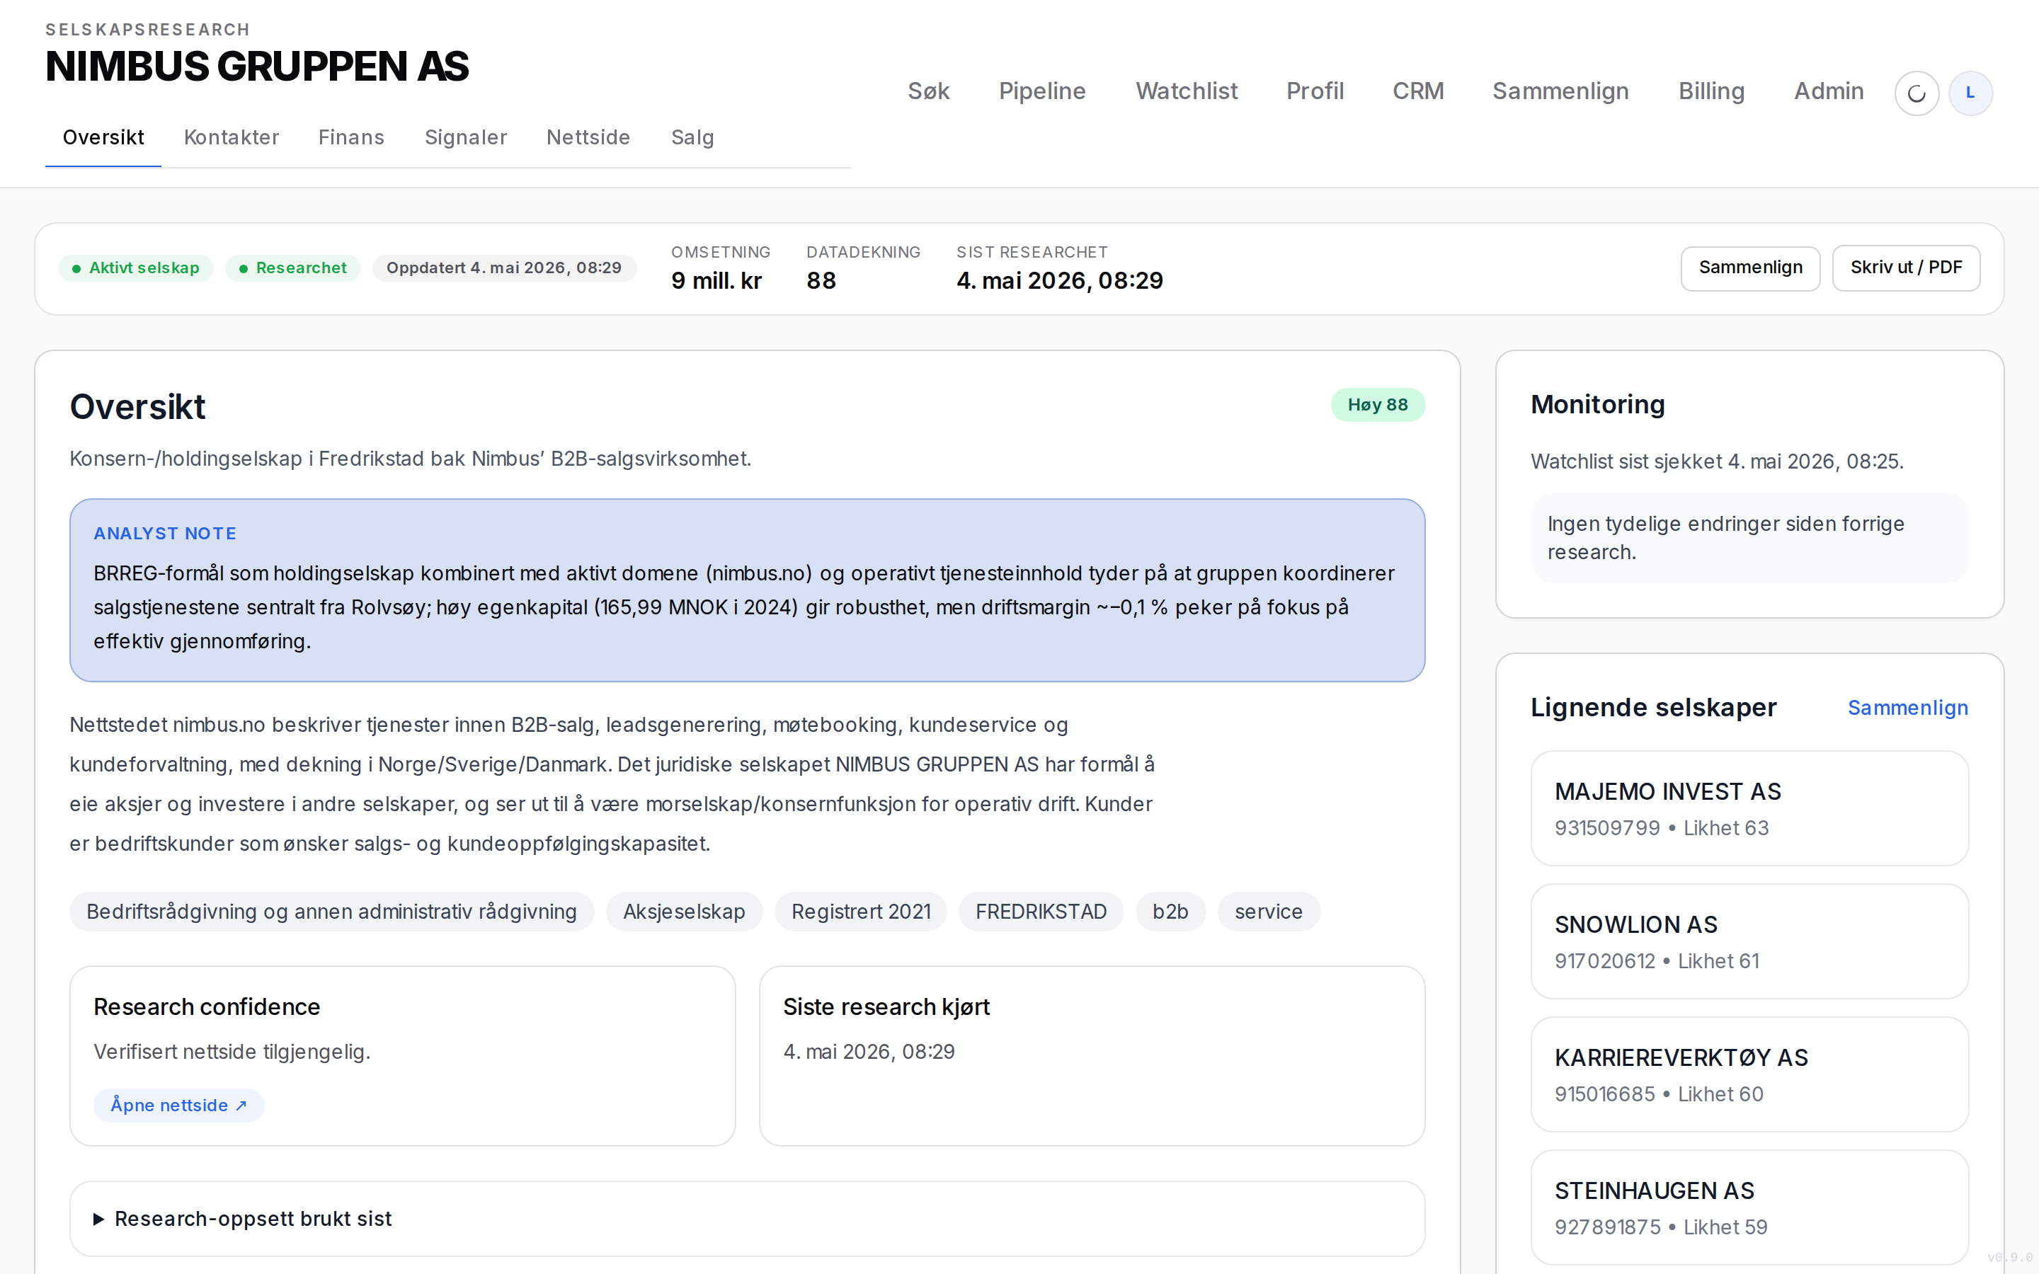Image resolution: width=2039 pixels, height=1274 pixels.
Task: Click the ANALYST NOTE heading
Action: tap(165, 534)
